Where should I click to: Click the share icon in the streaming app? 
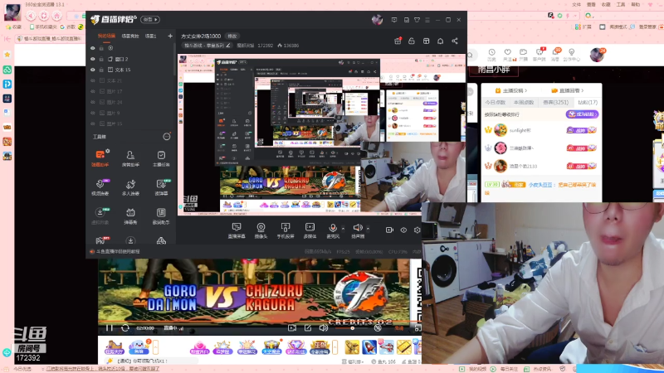coord(455,41)
